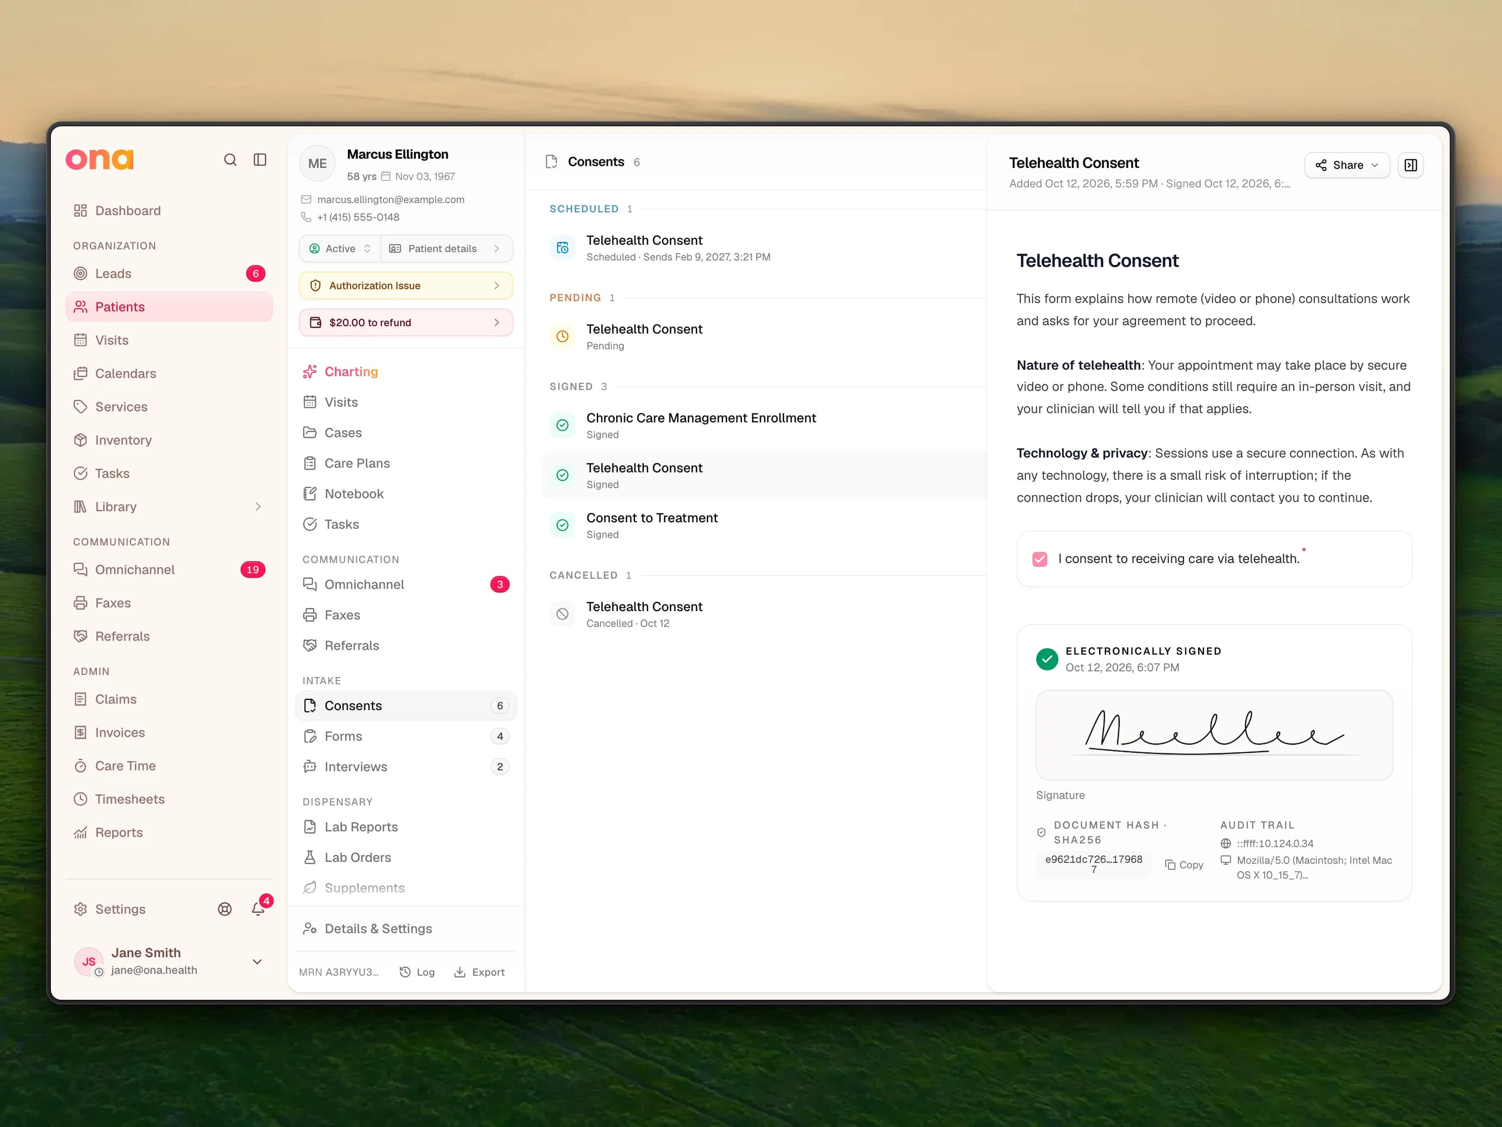1502x1127 pixels.
Task: Open the help lifebuoy icon near Settings
Action: pyautogui.click(x=225, y=909)
